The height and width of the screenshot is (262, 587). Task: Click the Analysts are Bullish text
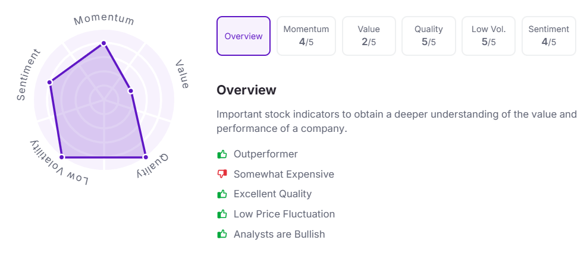point(279,234)
